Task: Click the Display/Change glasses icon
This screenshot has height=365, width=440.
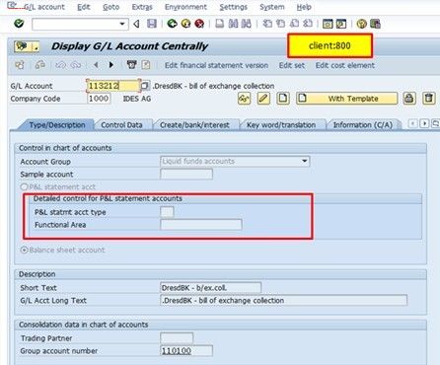Action: 244,99
